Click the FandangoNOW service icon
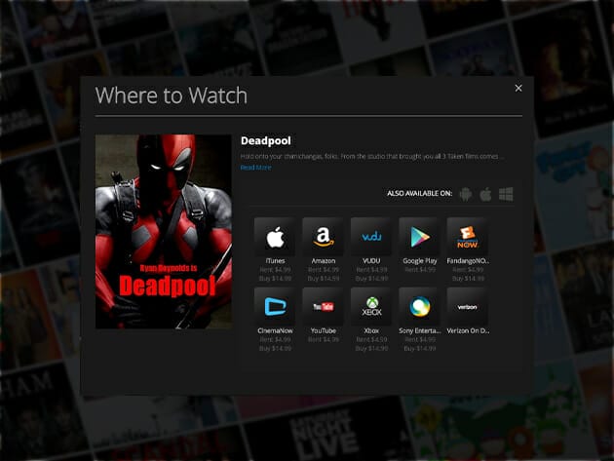Viewport: 614px width, 461px height. (x=468, y=237)
